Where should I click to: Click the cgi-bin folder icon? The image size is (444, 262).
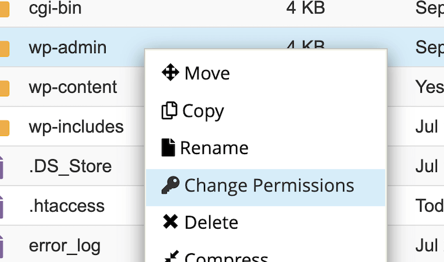(x=5, y=9)
